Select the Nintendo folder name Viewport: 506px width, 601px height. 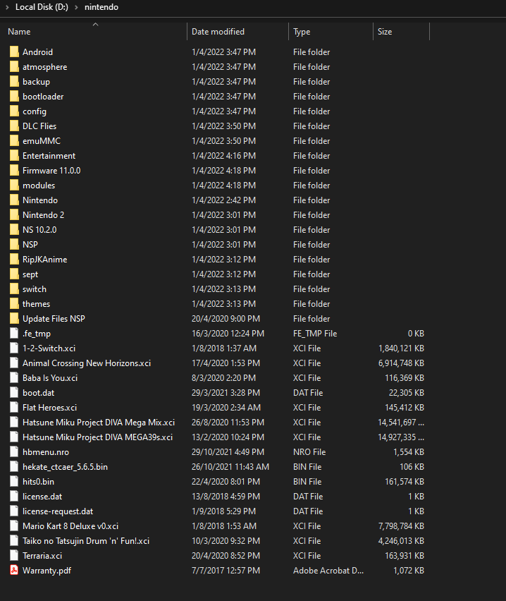40,200
